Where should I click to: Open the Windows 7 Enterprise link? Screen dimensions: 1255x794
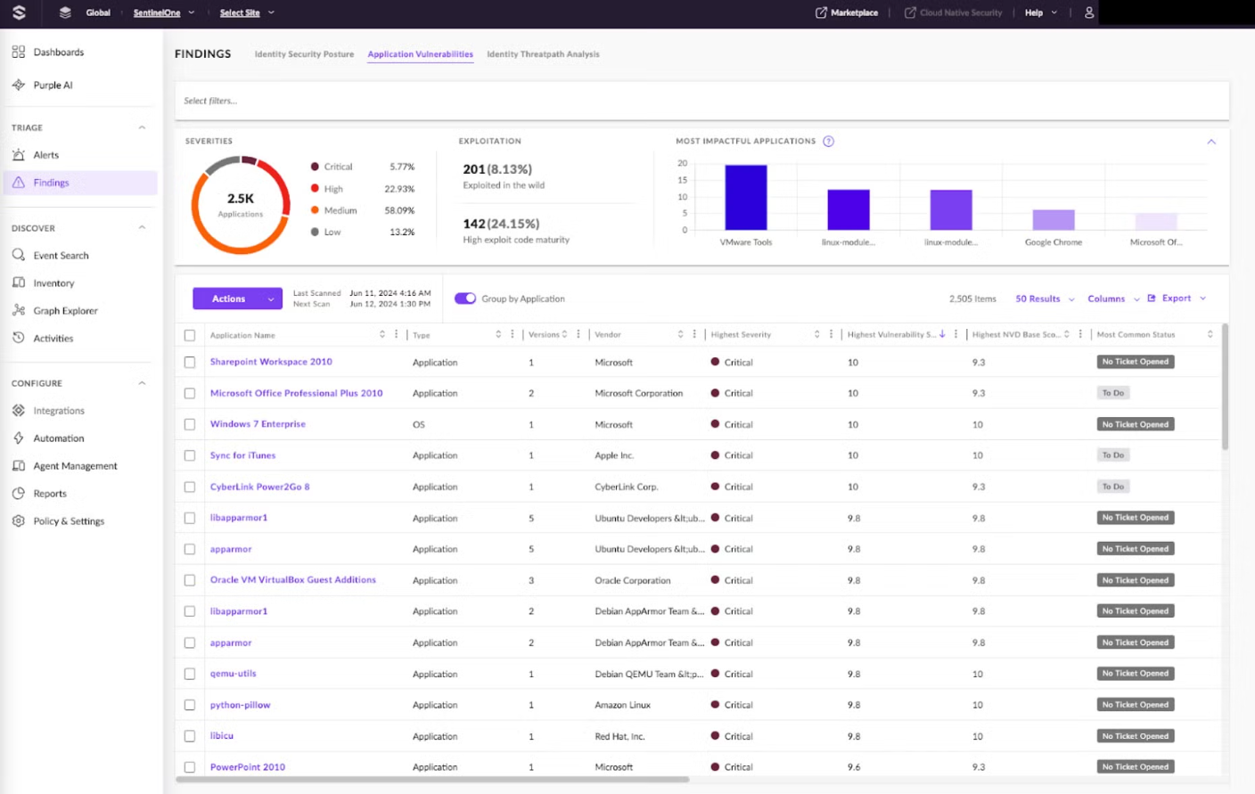point(258,424)
